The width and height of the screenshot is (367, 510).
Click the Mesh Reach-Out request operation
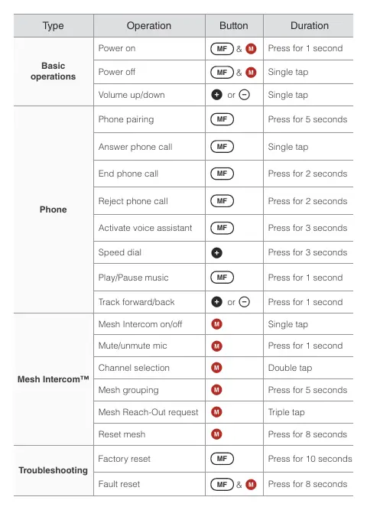point(148,412)
